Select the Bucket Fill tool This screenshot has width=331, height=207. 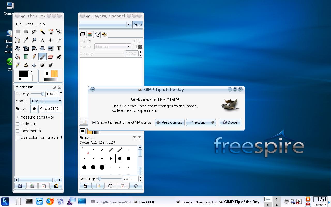point(18,57)
